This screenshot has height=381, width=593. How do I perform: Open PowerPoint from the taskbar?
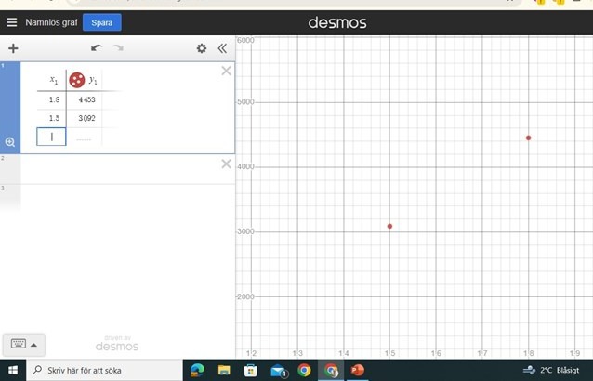358,370
